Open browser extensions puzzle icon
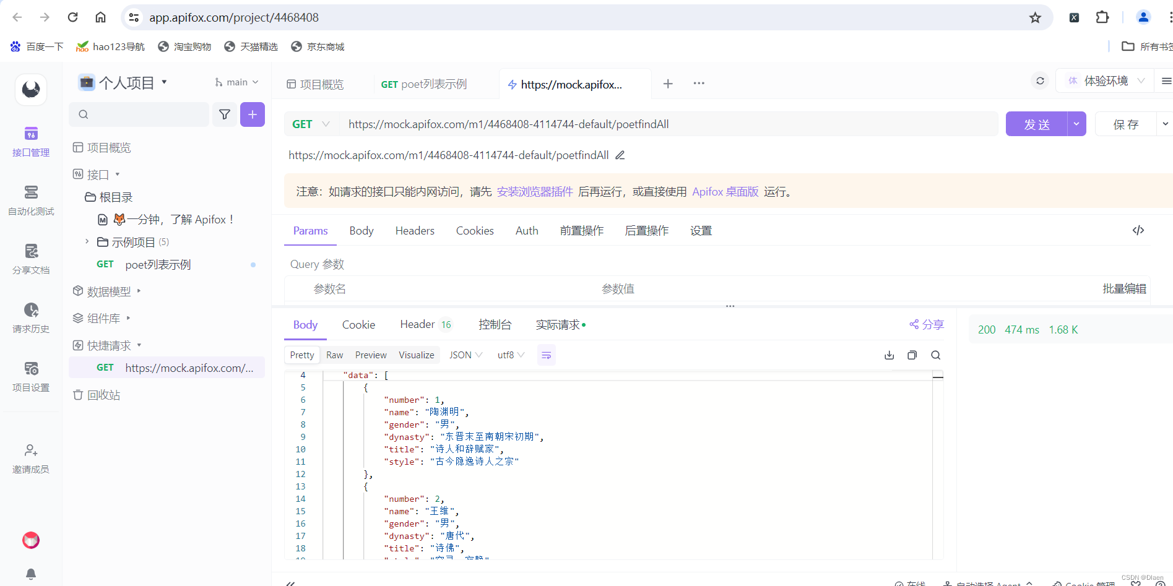This screenshot has height=586, width=1173. click(1102, 17)
